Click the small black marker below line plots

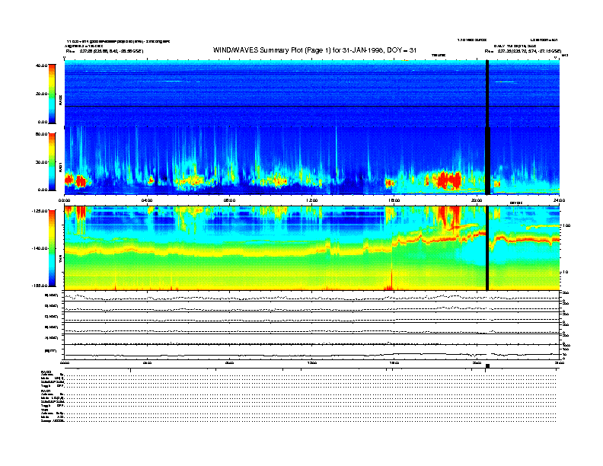(487, 365)
